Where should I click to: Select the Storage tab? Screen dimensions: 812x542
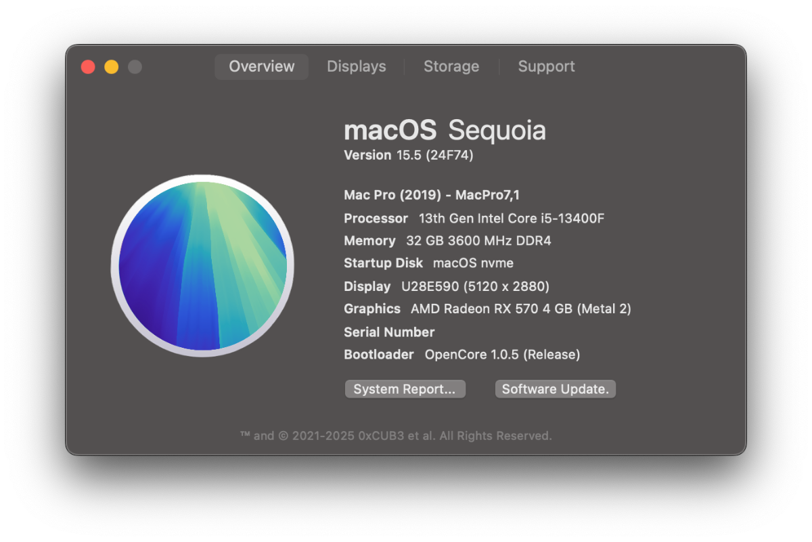pos(451,67)
